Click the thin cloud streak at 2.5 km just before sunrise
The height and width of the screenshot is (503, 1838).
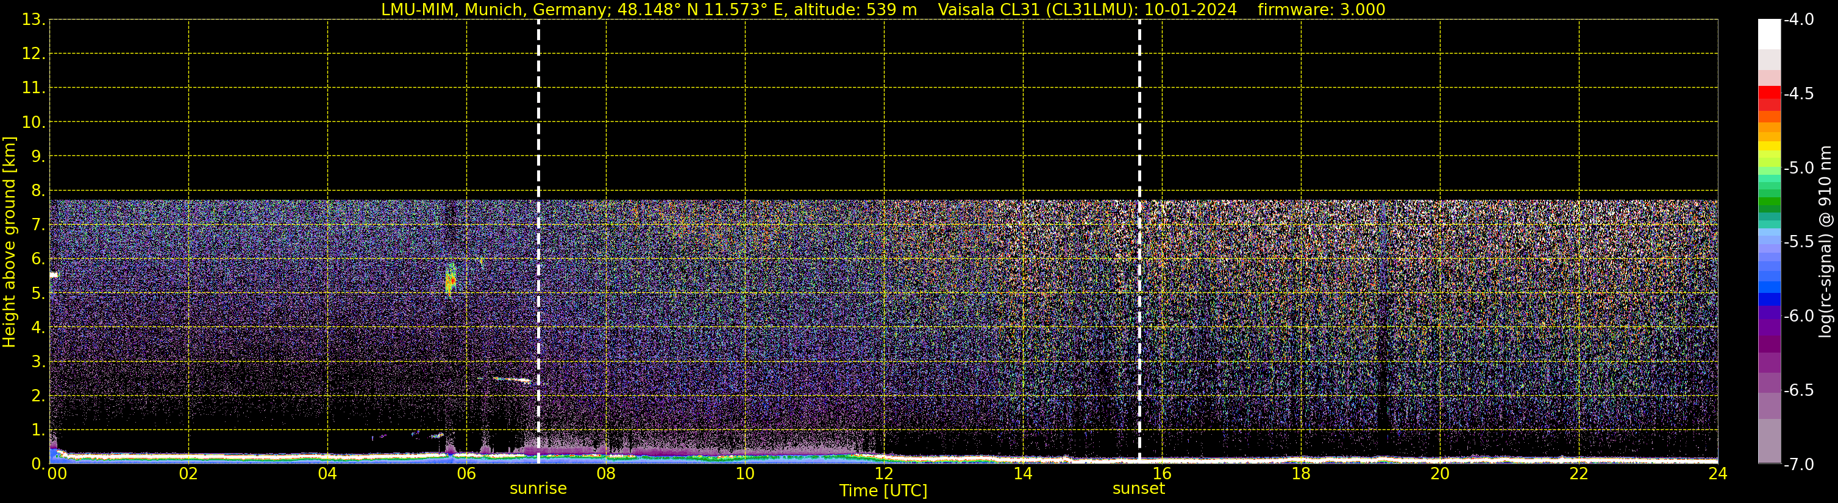(513, 380)
